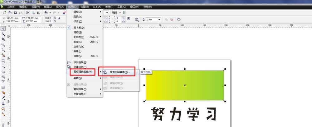Click the Print icon in toolbar

(x=21, y=13)
